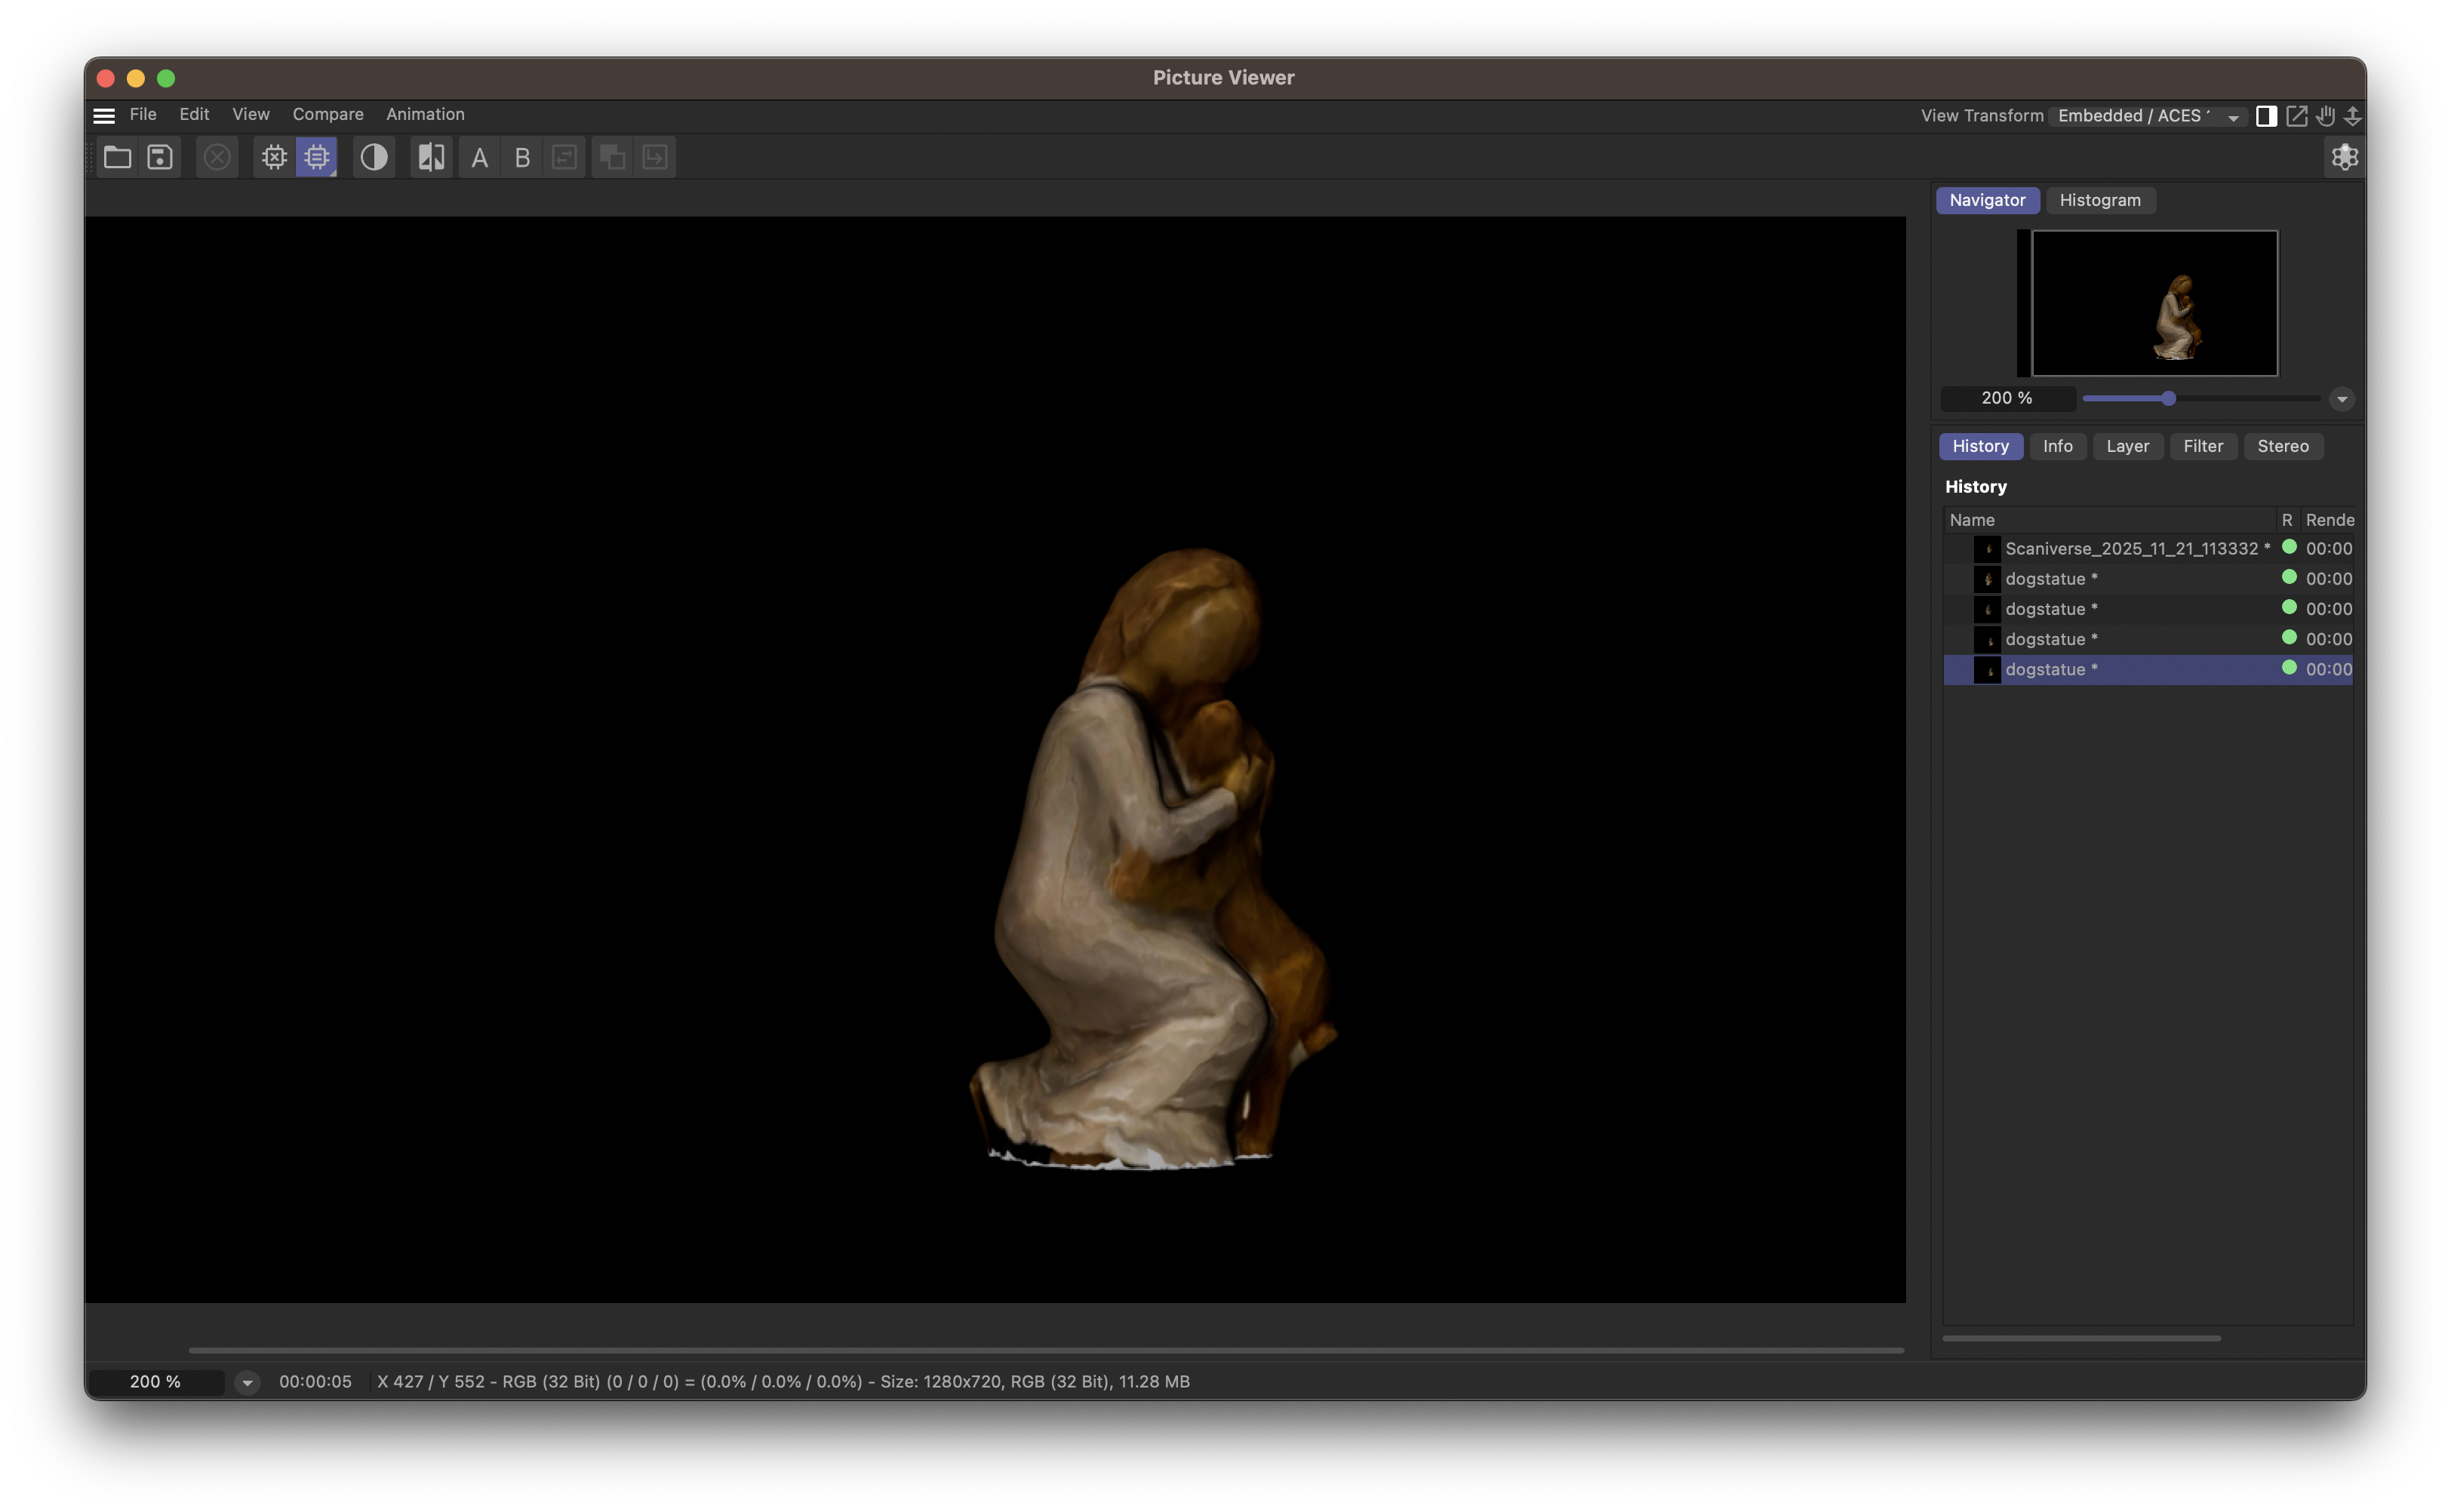
Task: Switch to the Info tab
Action: pyautogui.click(x=2058, y=446)
